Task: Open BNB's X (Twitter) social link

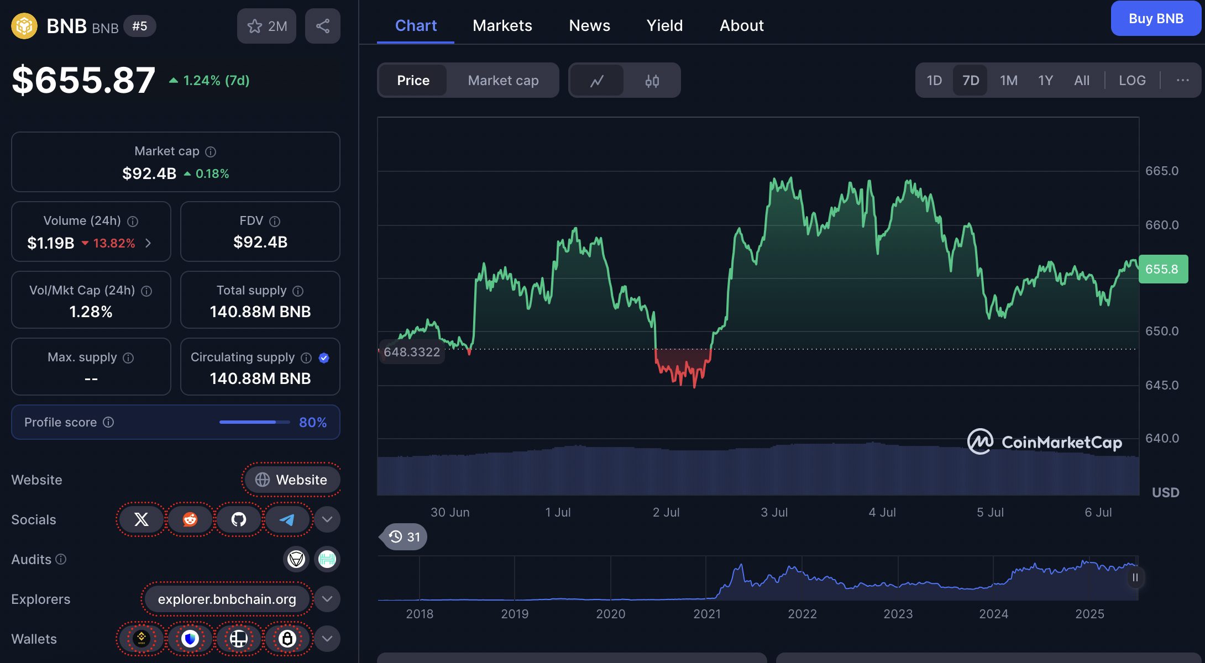Action: click(142, 519)
